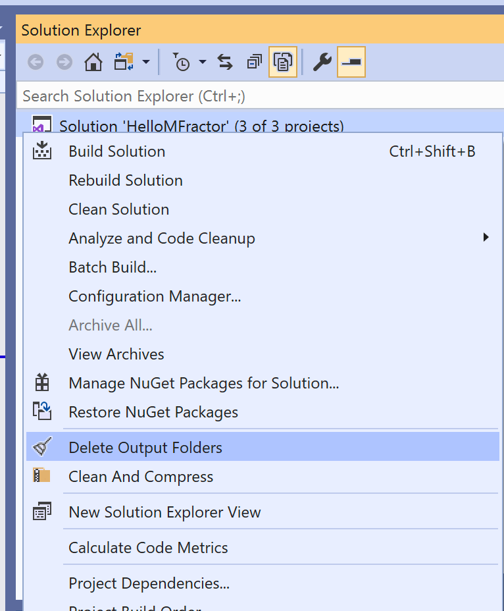The height and width of the screenshot is (611, 504).
Task: Open Properties using the wrench icon
Action: 322,63
